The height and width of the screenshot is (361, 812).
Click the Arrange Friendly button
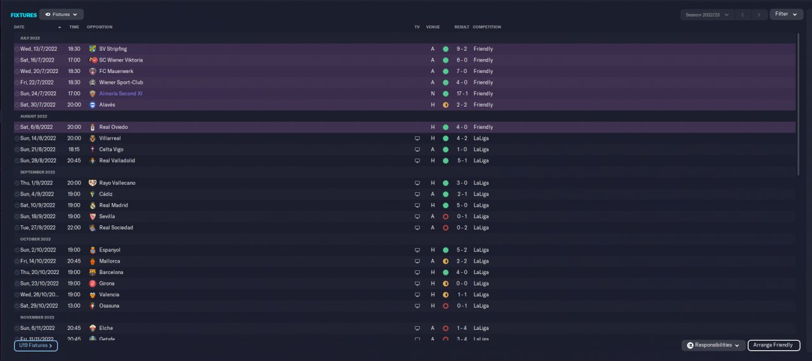pyautogui.click(x=773, y=345)
